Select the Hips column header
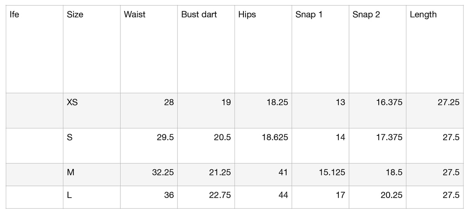 click(x=263, y=49)
